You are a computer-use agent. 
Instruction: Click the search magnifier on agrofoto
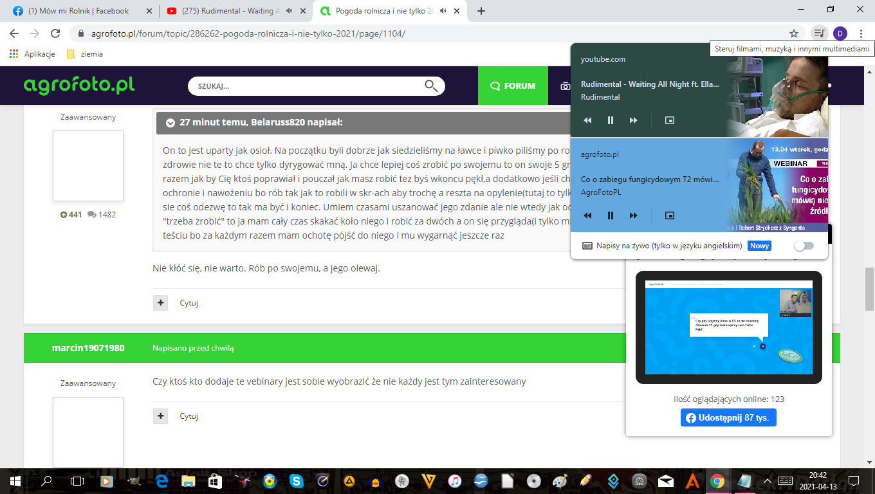(431, 86)
